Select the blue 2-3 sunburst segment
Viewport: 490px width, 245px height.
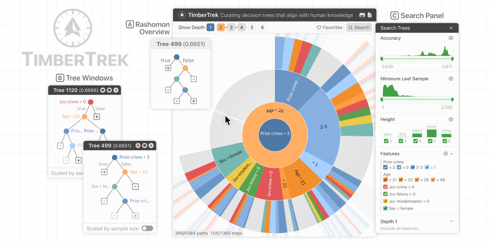(323, 127)
